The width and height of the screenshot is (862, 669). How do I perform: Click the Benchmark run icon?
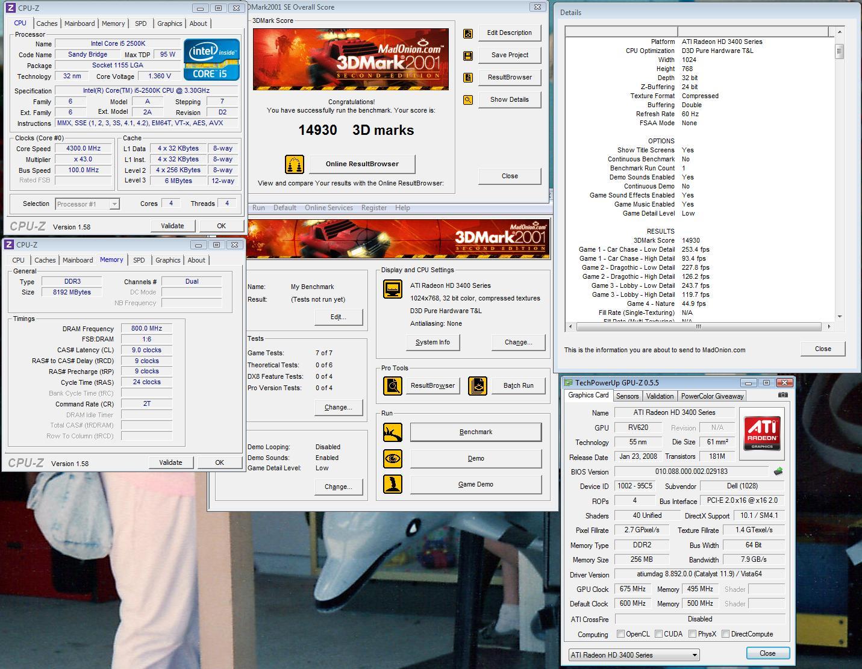pyautogui.click(x=393, y=432)
